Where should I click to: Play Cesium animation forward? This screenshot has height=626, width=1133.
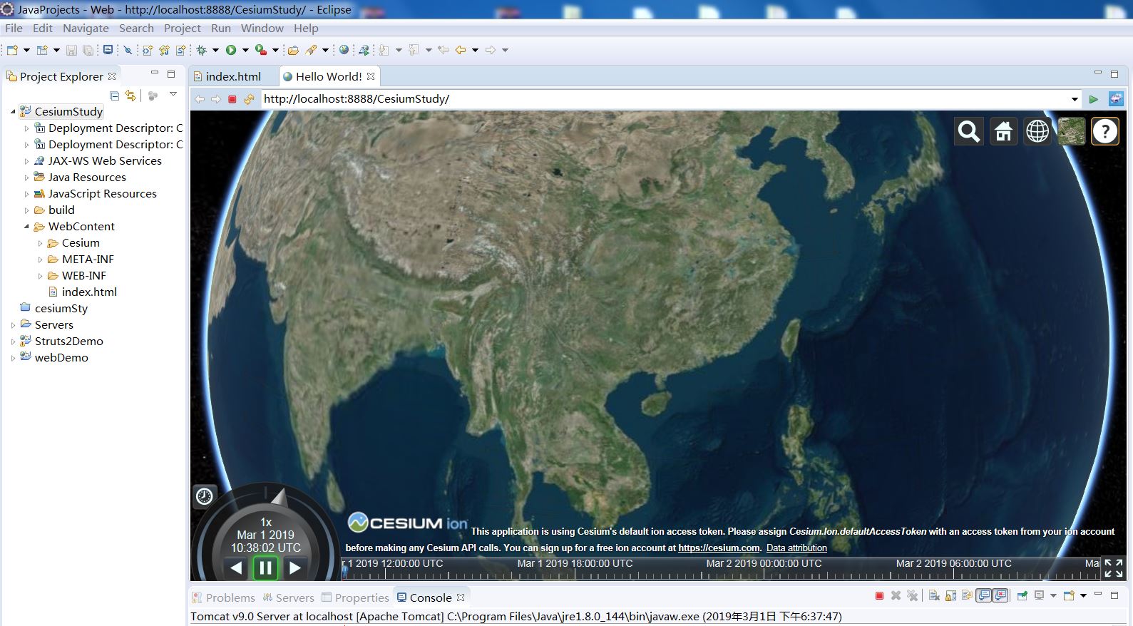294,568
